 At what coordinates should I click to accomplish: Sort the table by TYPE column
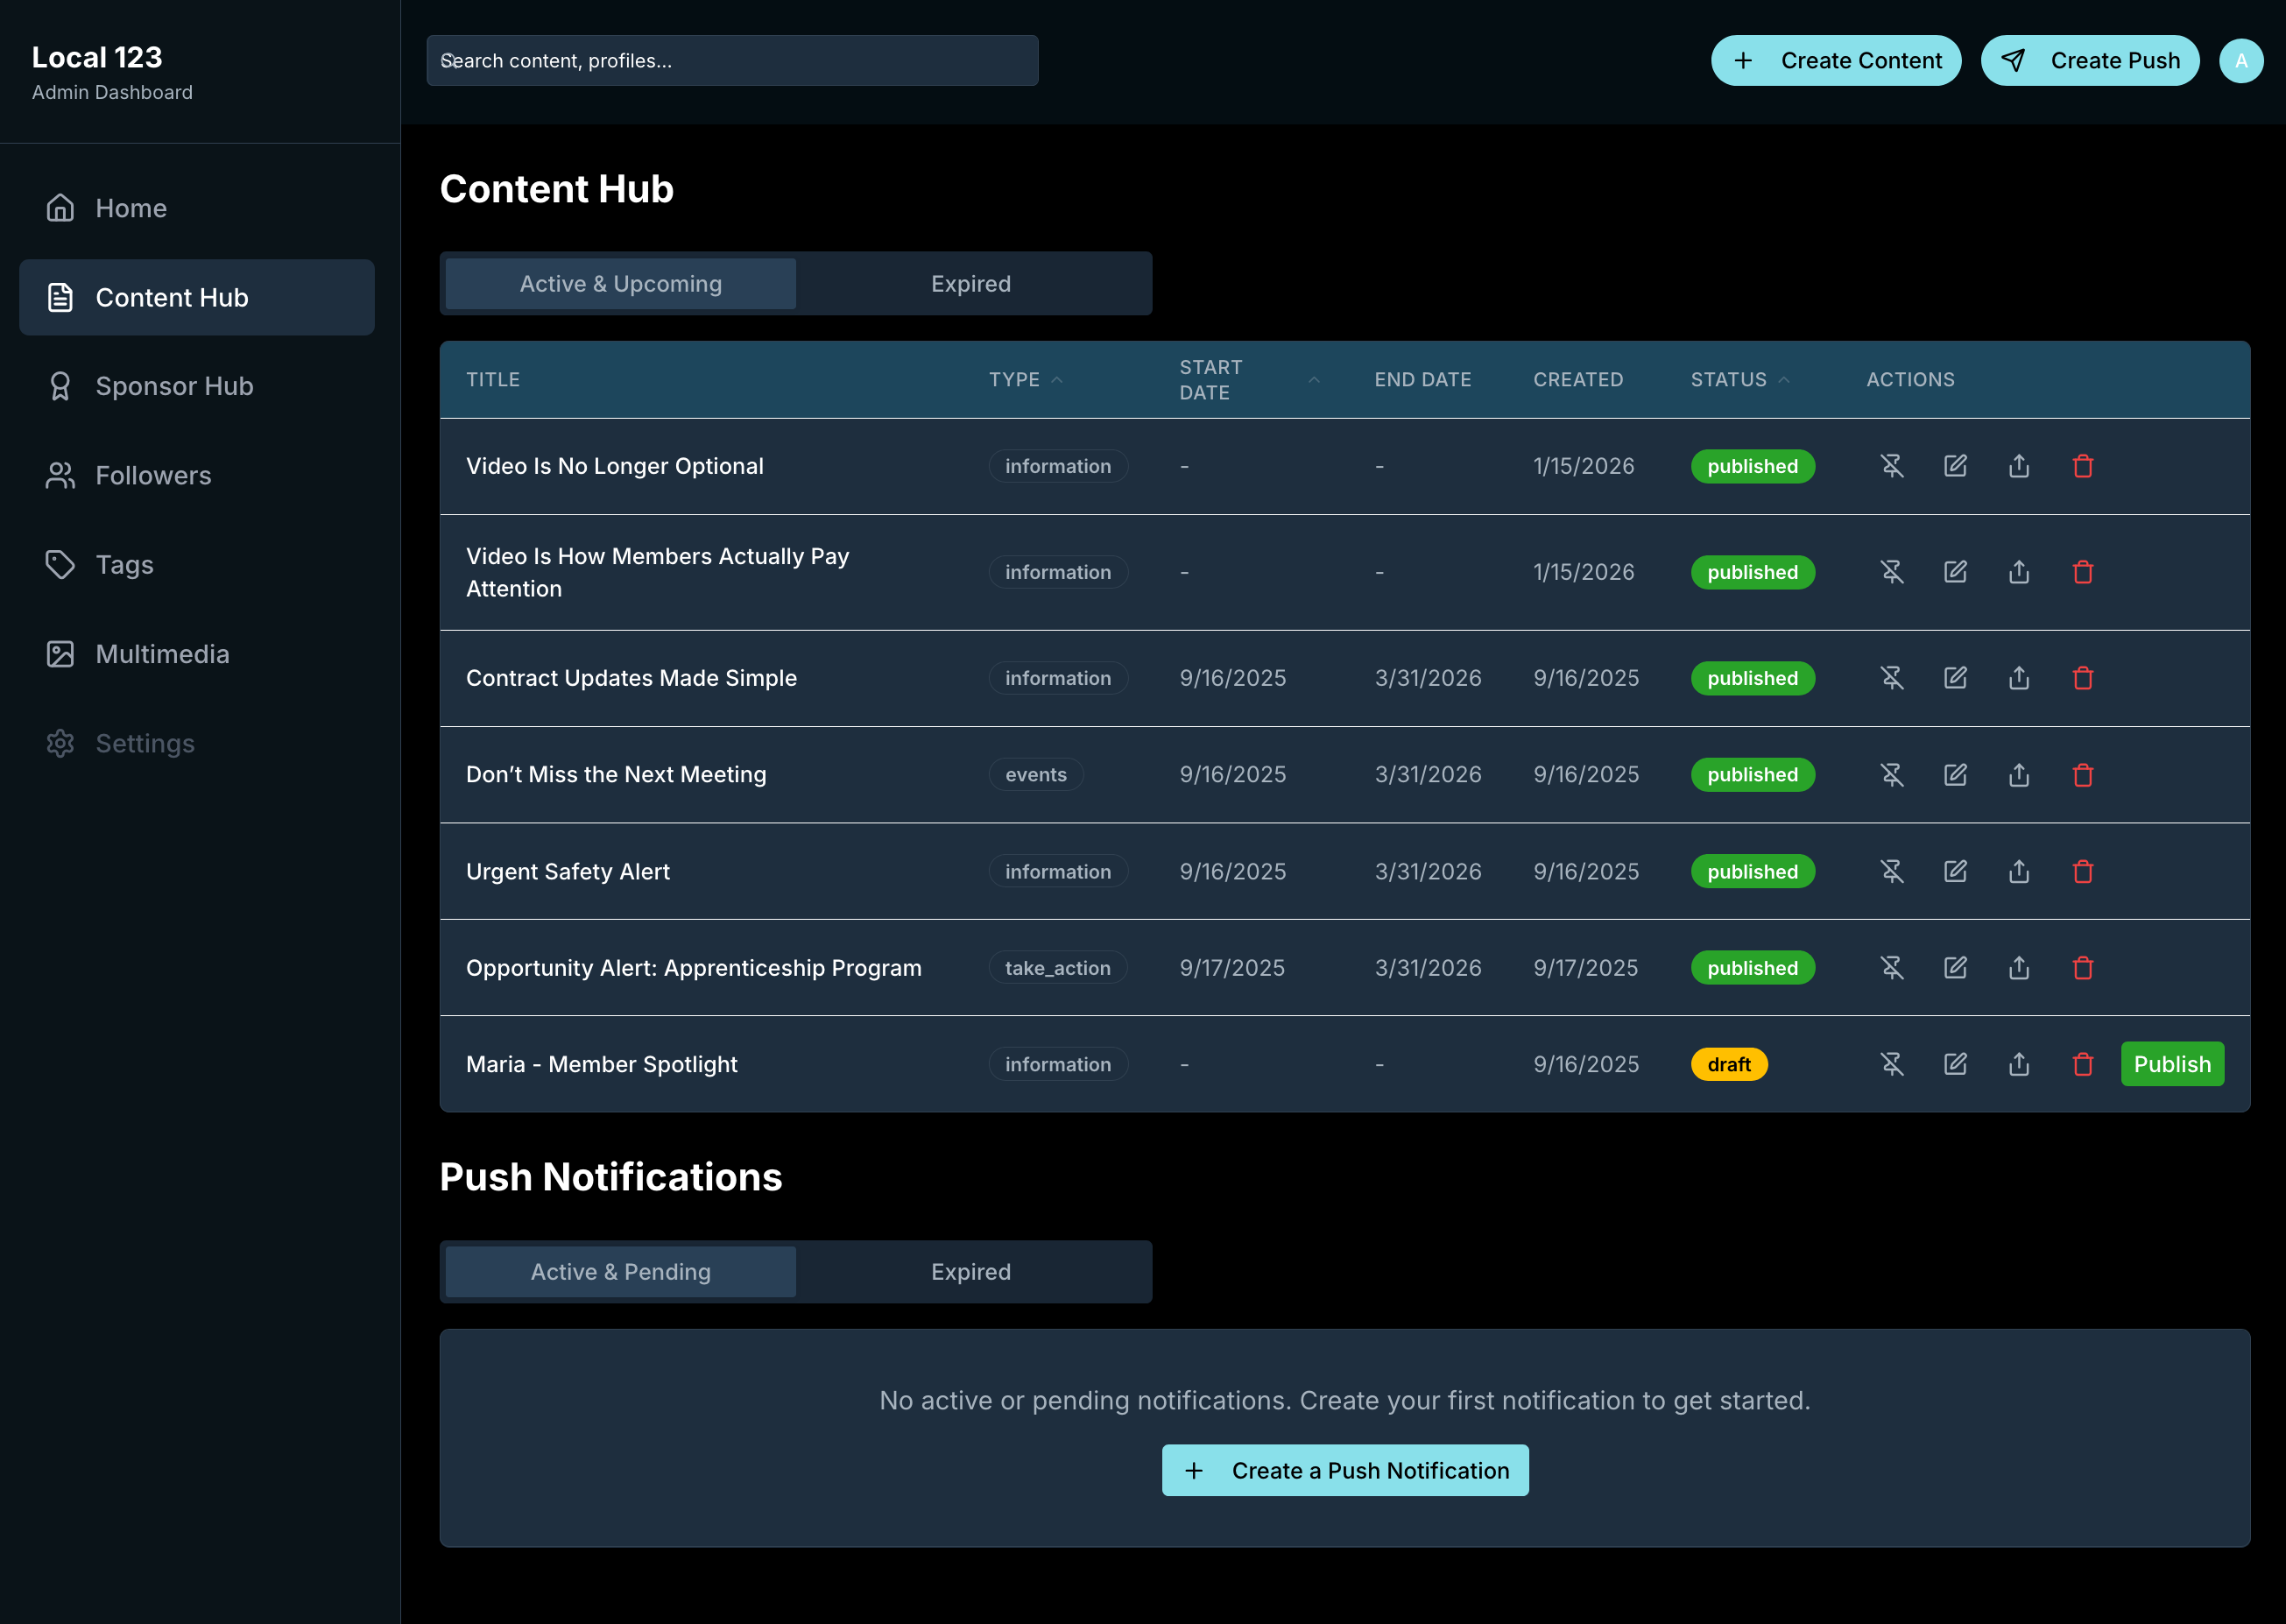(1024, 379)
